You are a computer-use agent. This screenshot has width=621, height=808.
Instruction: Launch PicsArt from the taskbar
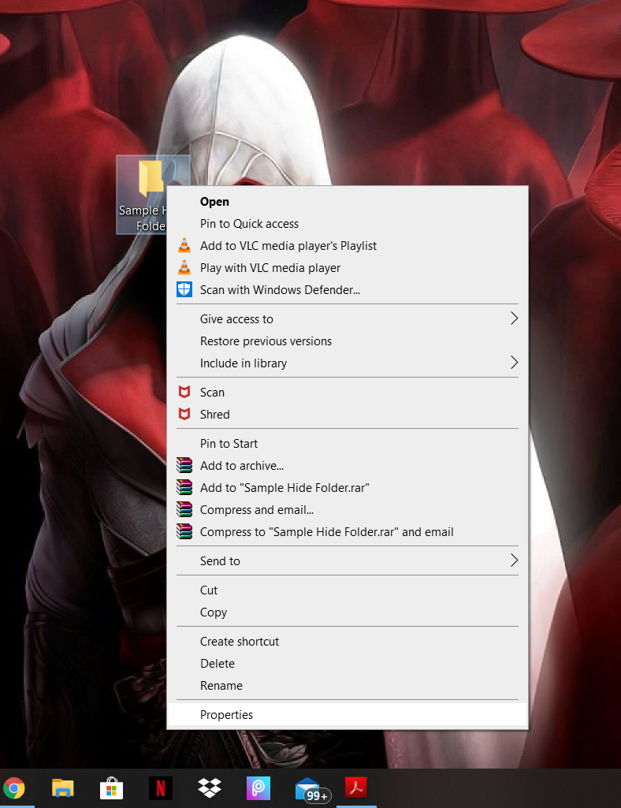258,788
